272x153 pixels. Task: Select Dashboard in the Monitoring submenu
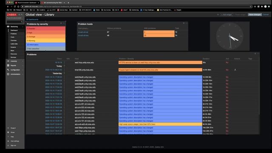click(14, 30)
